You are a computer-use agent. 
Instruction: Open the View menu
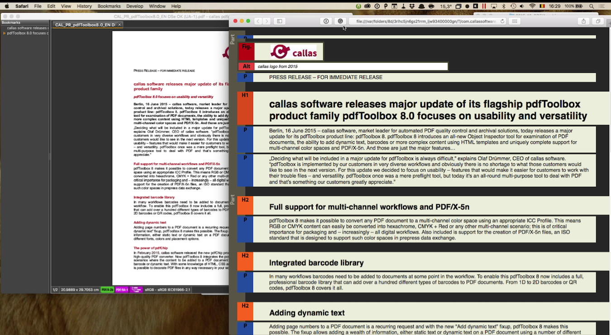coord(66,6)
